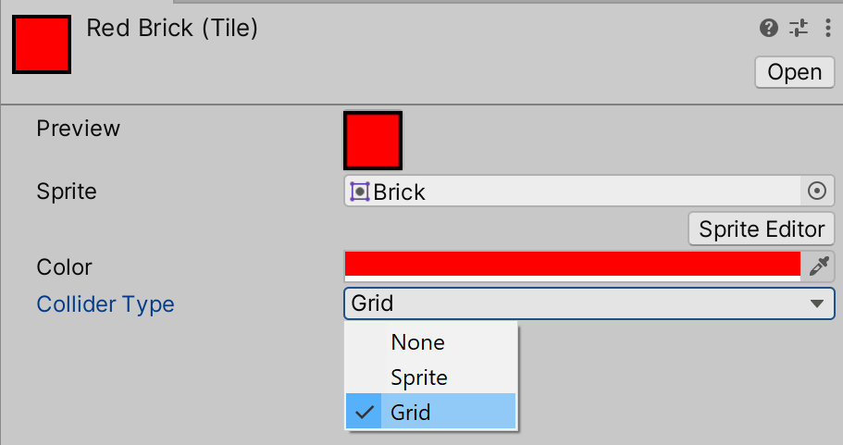The height and width of the screenshot is (445, 843).
Task: Click the Red Brick tile header icon
Action: click(x=42, y=44)
